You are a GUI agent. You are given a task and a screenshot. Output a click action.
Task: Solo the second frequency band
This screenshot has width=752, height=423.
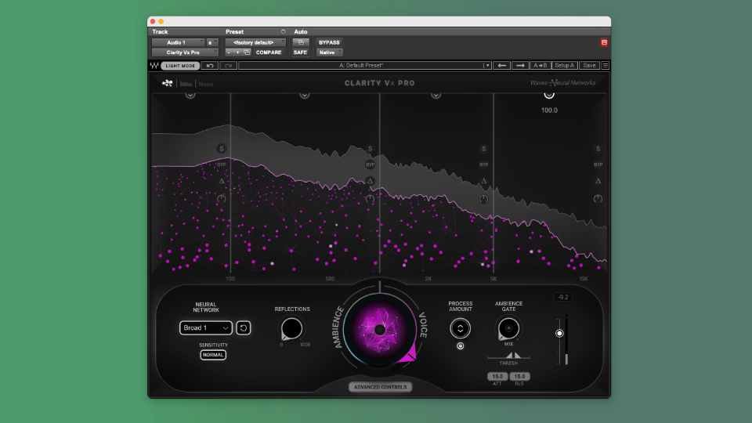(x=370, y=149)
